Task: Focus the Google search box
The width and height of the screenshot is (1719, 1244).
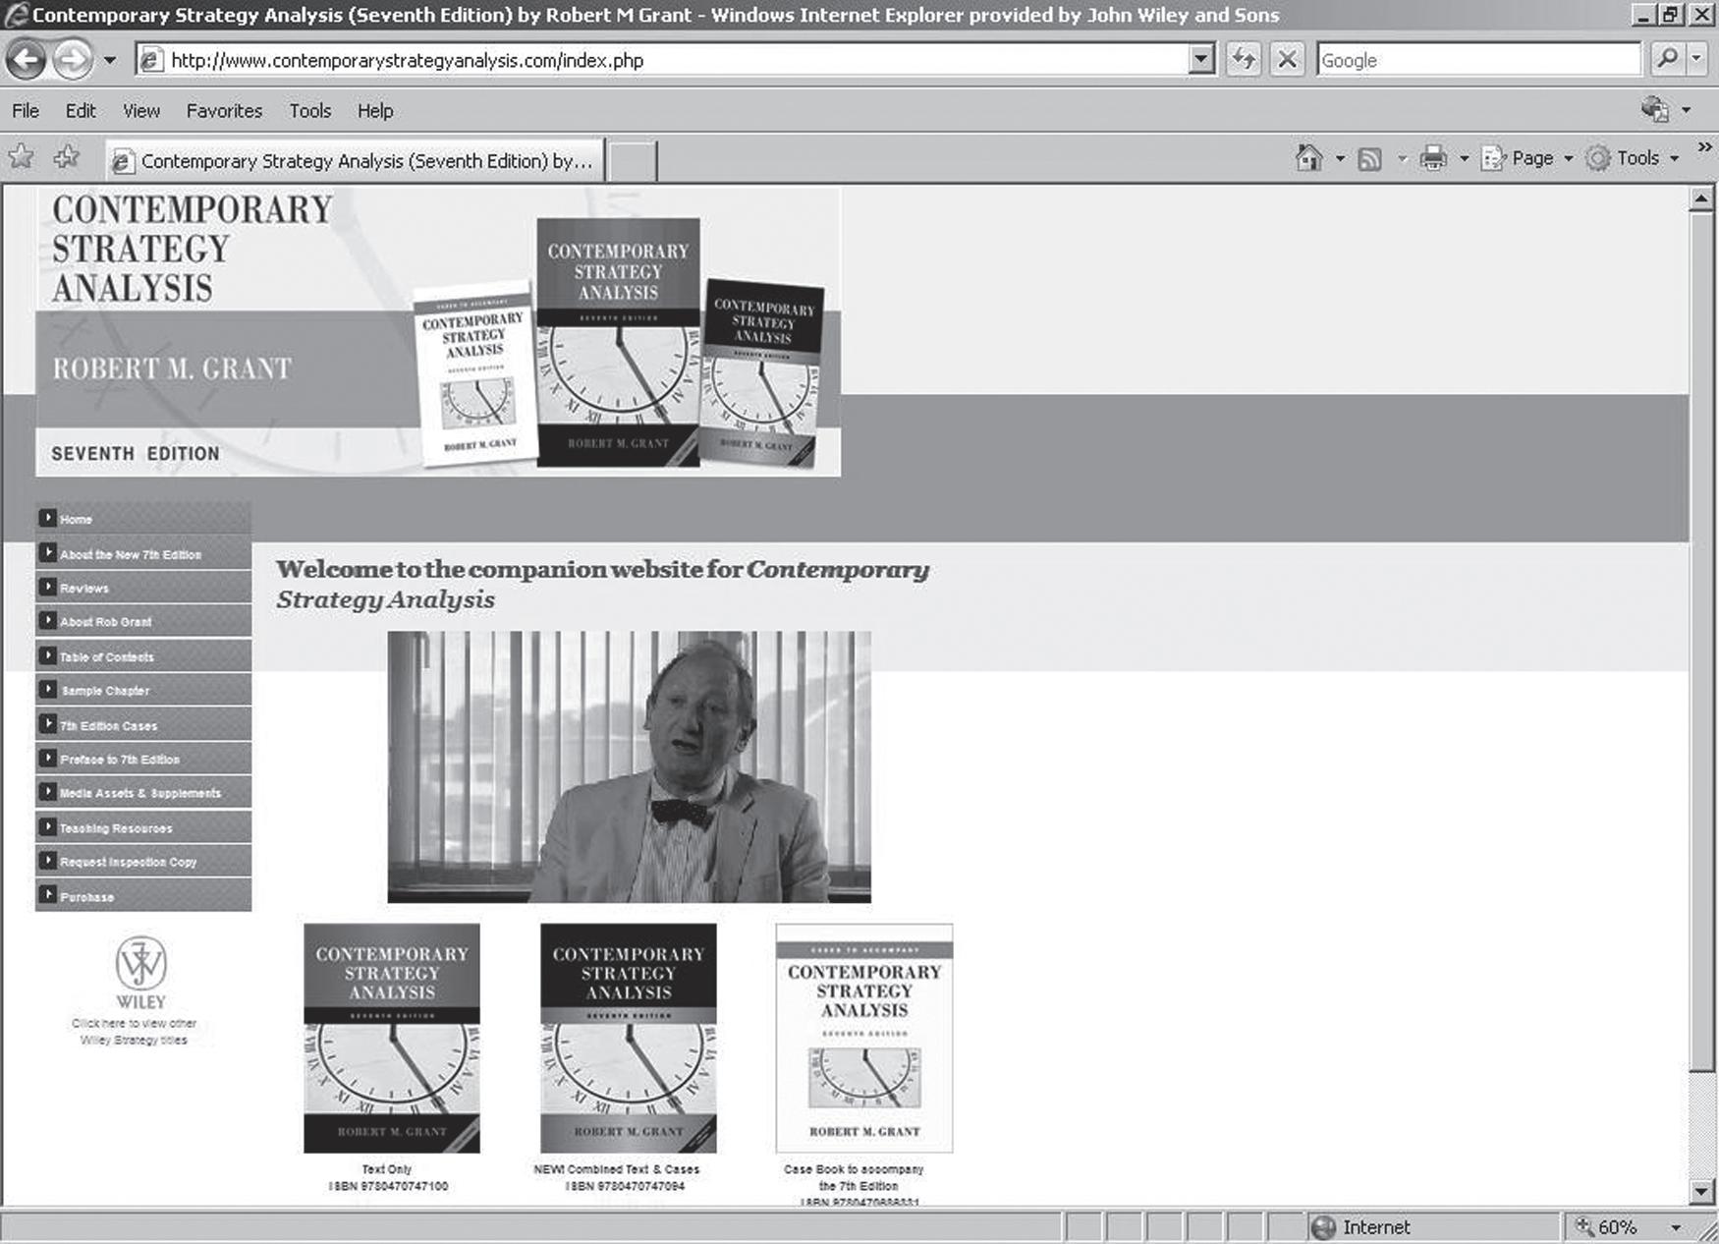Action: [1478, 60]
